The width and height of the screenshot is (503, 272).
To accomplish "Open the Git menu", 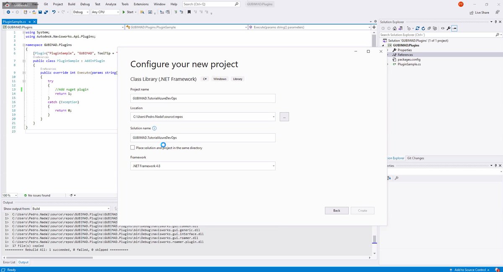I will click(x=46, y=4).
